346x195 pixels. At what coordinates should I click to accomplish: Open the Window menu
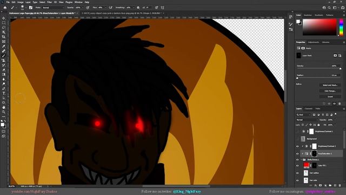click(78, 2)
